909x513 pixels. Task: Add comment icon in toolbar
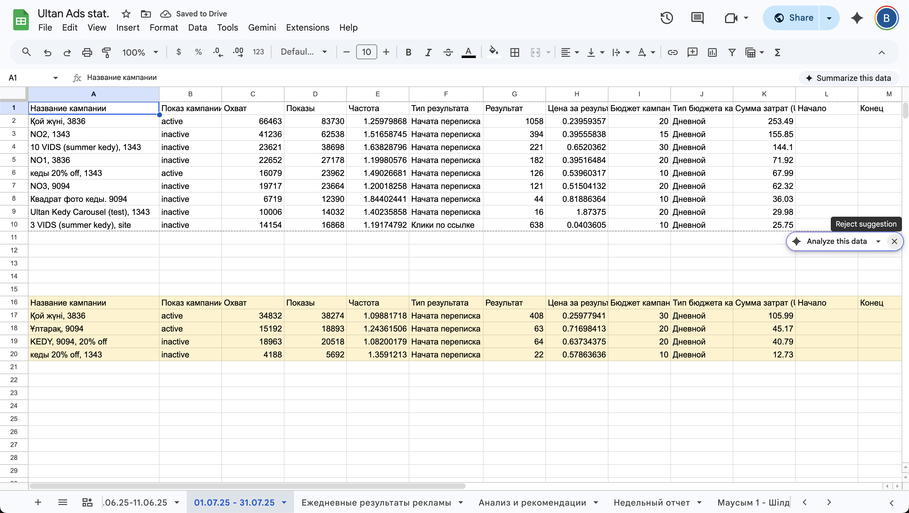[x=692, y=52]
